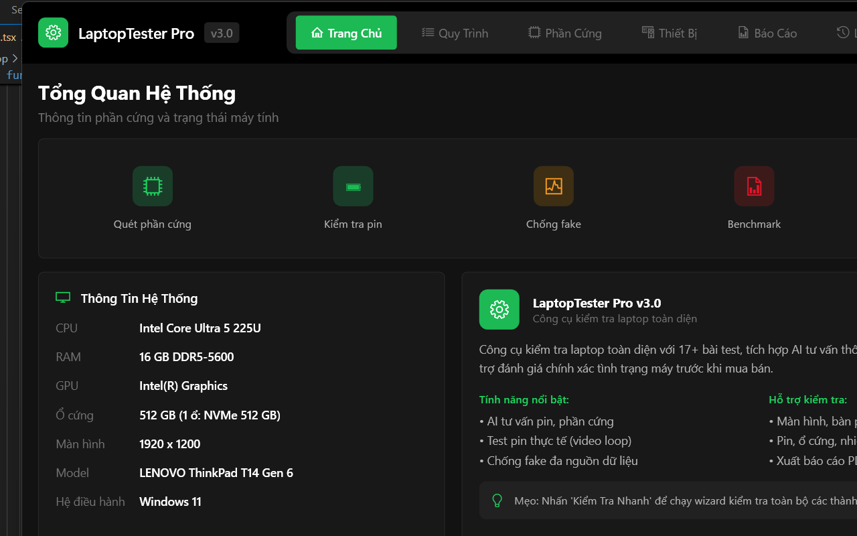Click the Hỗ trợ kiểm tra heading
The image size is (857, 536).
(x=808, y=400)
